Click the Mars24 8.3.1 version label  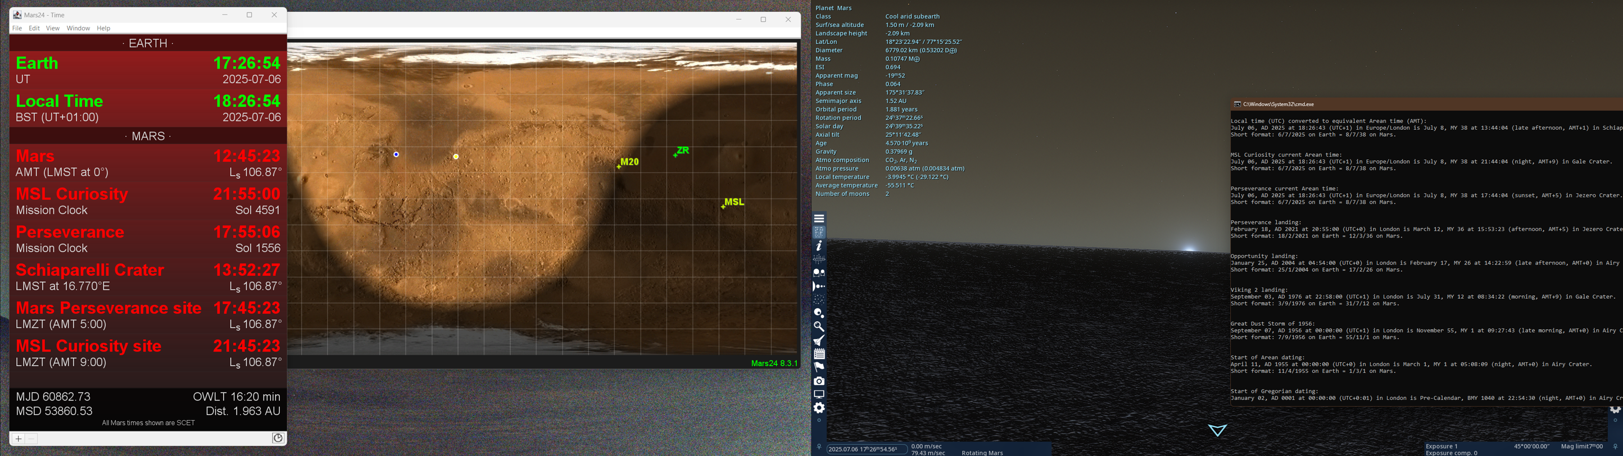pyautogui.click(x=774, y=363)
